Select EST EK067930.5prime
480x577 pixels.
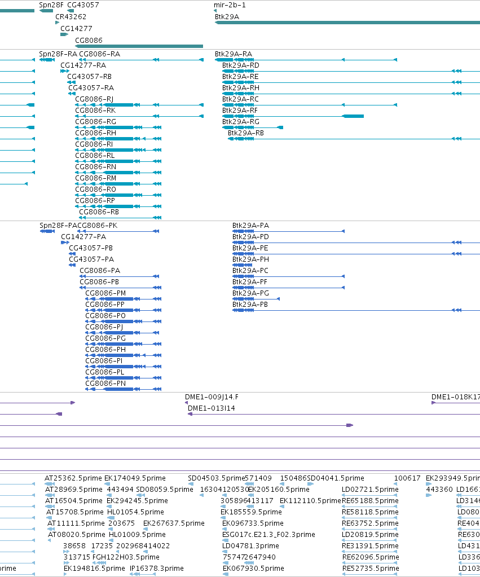tap(254, 569)
